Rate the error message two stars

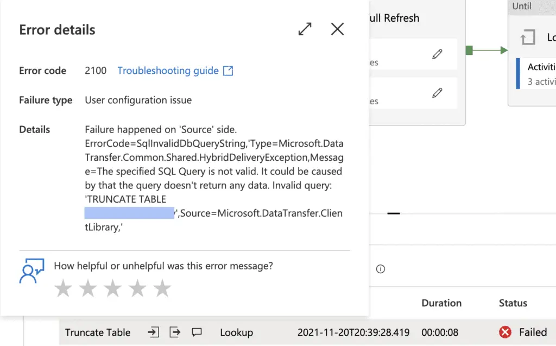88,288
